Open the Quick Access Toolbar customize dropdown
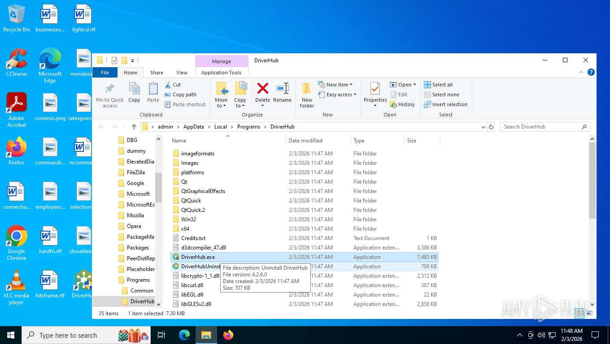Image resolution: width=610 pixels, height=344 pixels. tap(132, 60)
